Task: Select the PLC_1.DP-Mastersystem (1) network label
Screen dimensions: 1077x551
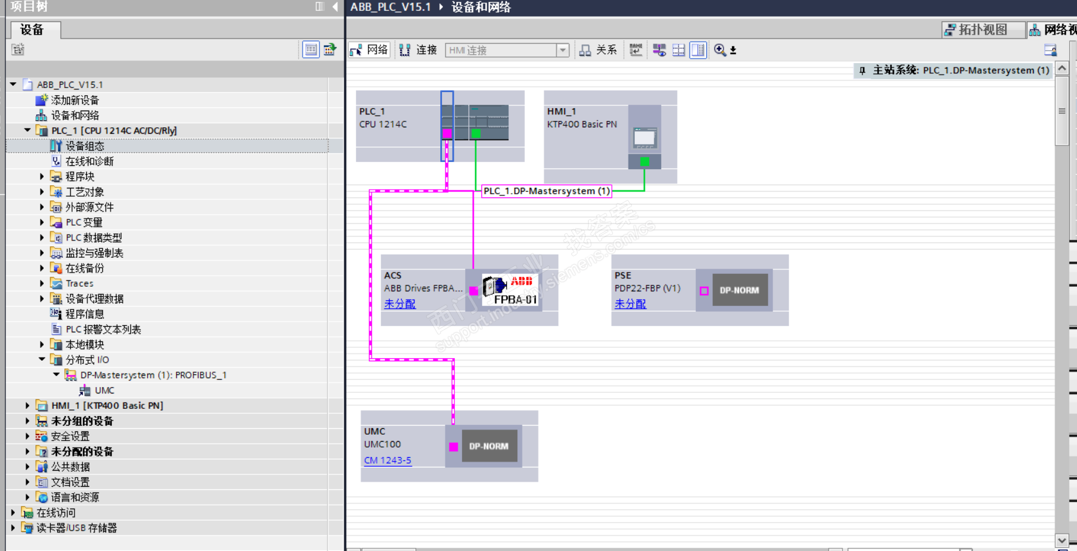Action: coord(547,191)
